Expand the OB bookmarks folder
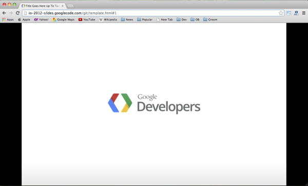Image resolution: width=308 pixels, height=186 pixels. coord(195,19)
